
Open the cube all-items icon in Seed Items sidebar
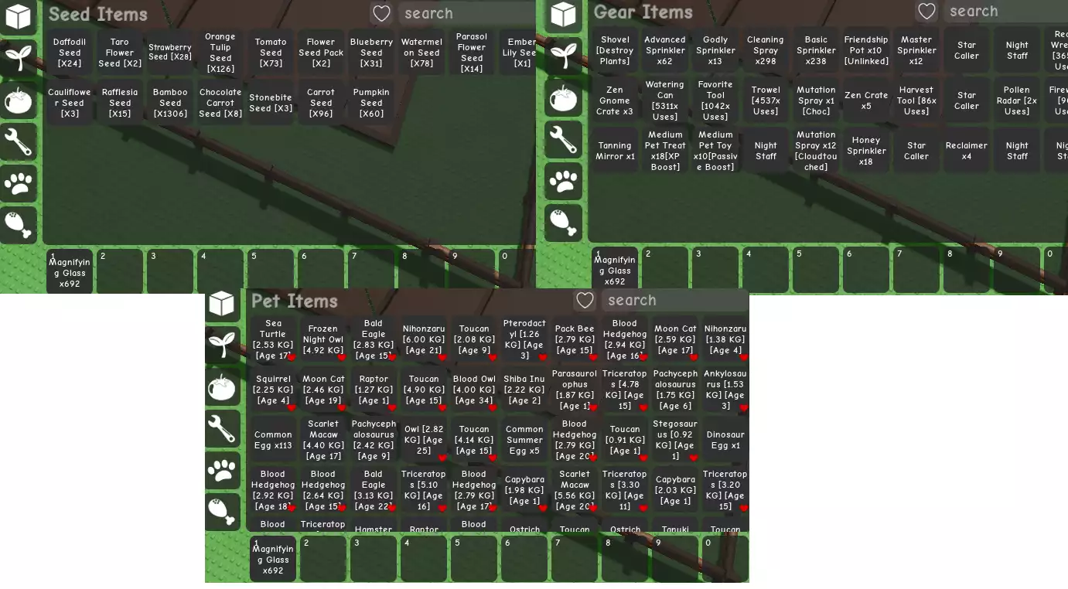pyautogui.click(x=19, y=16)
